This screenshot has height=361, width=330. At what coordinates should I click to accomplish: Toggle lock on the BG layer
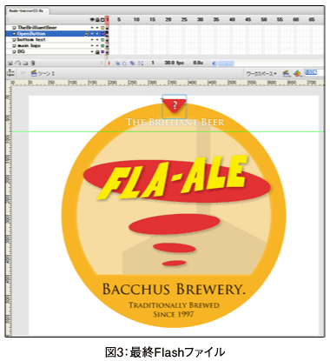[x=97, y=51]
